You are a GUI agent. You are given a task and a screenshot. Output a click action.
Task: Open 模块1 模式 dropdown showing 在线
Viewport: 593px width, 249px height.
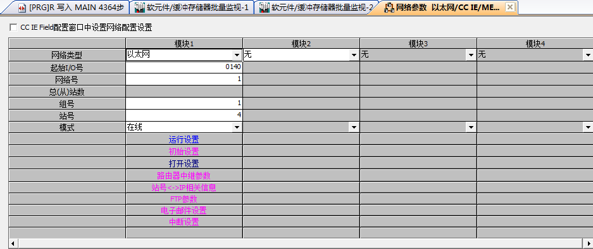[237, 127]
